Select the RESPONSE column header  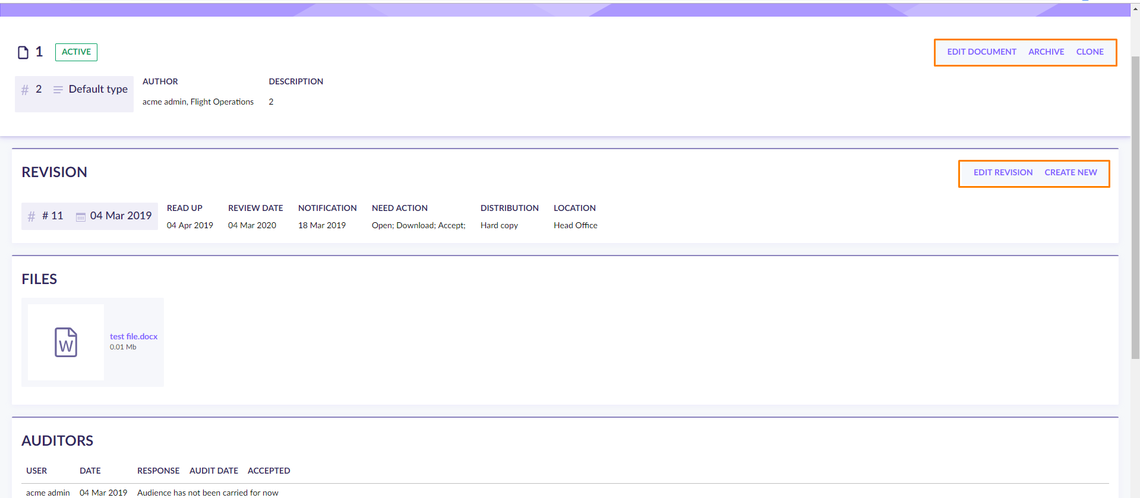158,471
